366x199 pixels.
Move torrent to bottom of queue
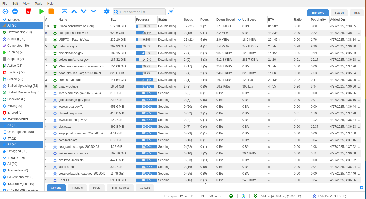click(94, 11)
